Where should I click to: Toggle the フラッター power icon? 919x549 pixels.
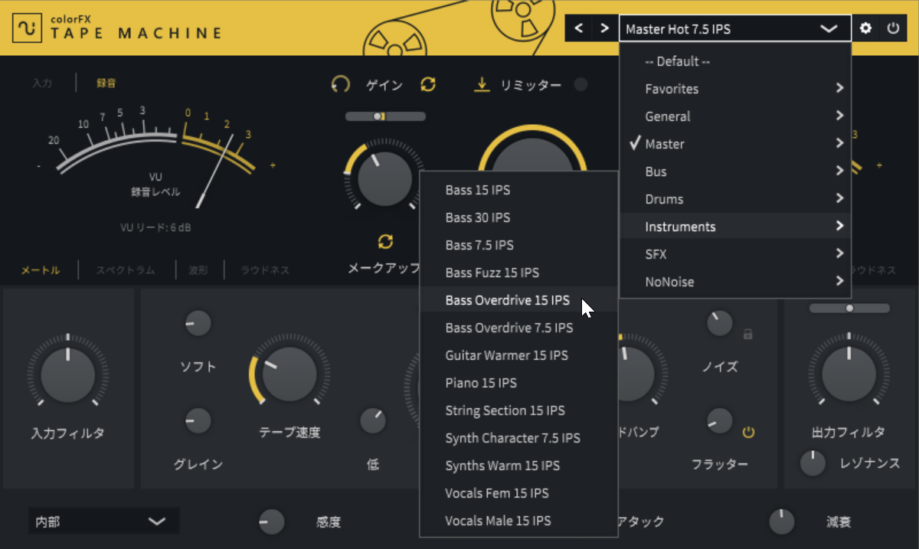pyautogui.click(x=748, y=433)
